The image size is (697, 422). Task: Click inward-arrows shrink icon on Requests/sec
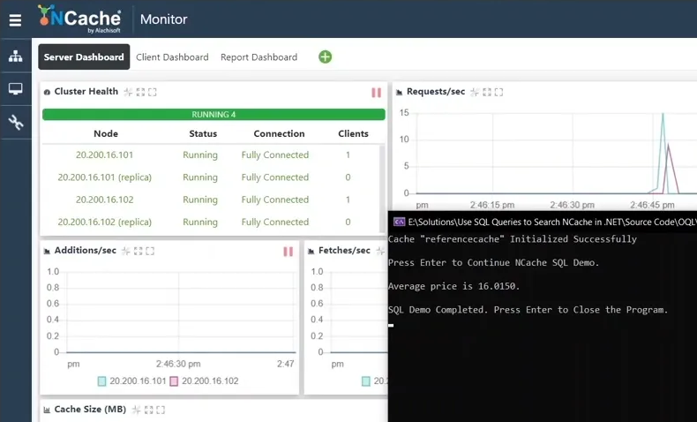click(475, 92)
